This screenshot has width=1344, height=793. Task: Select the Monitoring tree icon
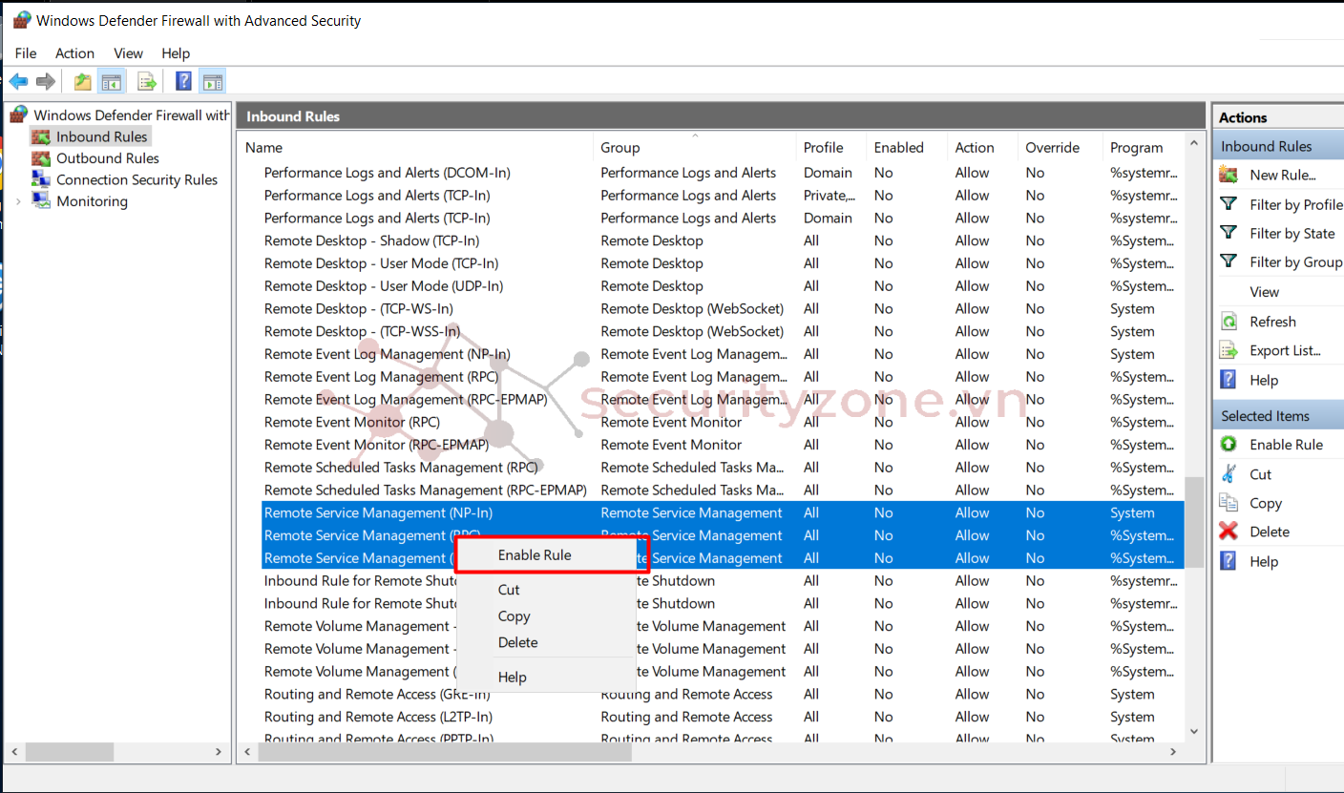[41, 201]
